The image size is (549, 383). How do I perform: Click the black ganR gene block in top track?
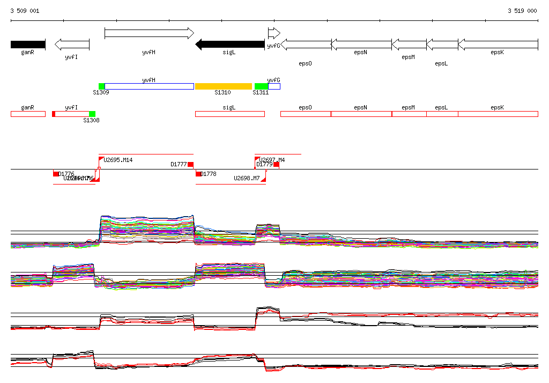tap(28, 45)
